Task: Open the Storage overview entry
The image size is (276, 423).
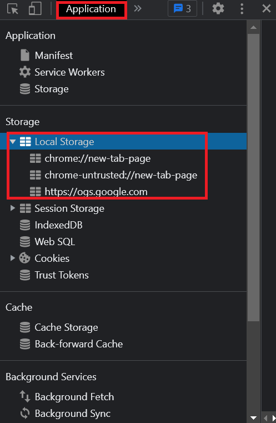Action: pos(52,89)
